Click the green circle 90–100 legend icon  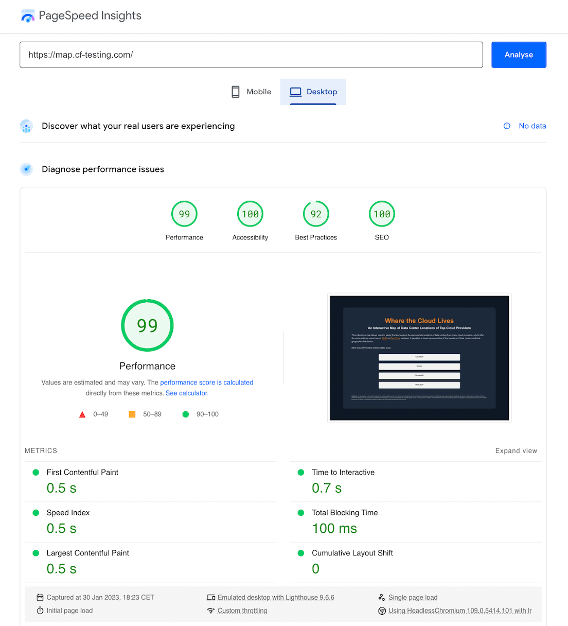[x=186, y=414]
